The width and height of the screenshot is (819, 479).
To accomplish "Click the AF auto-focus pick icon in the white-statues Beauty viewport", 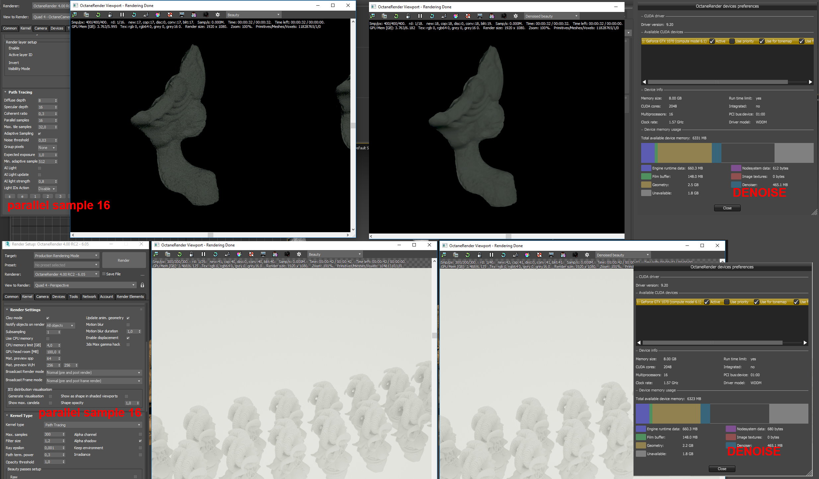I will click(x=227, y=254).
